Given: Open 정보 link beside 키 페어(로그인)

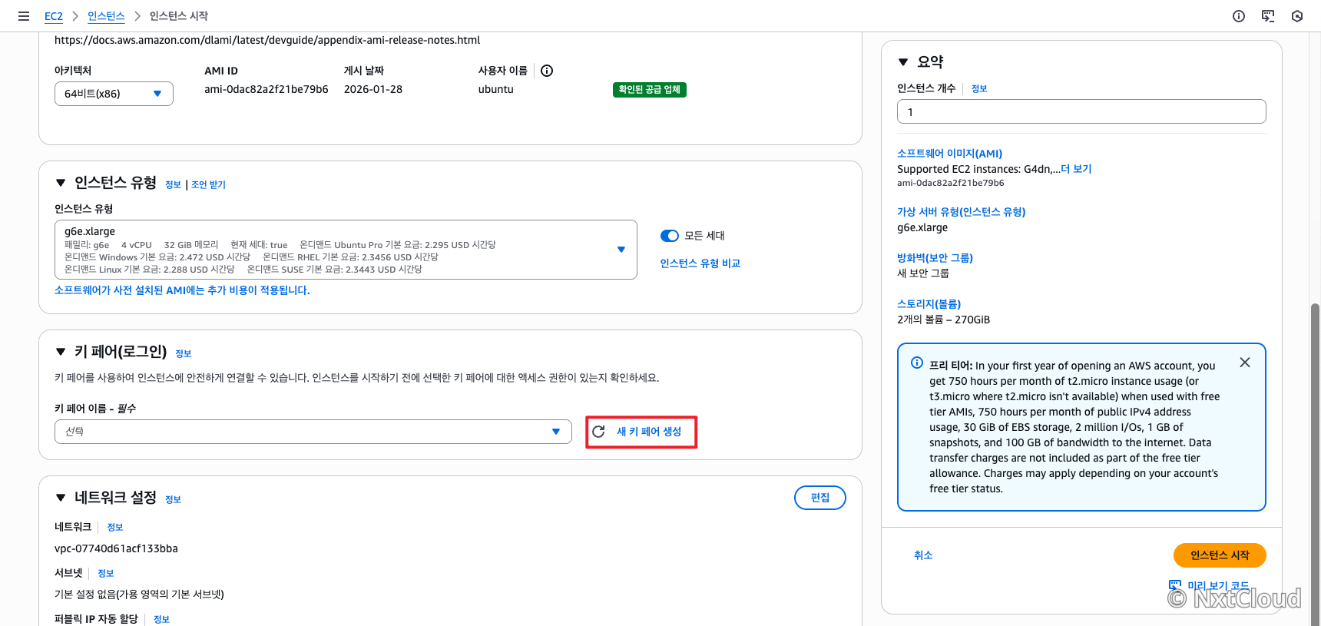Looking at the screenshot, I should [183, 353].
